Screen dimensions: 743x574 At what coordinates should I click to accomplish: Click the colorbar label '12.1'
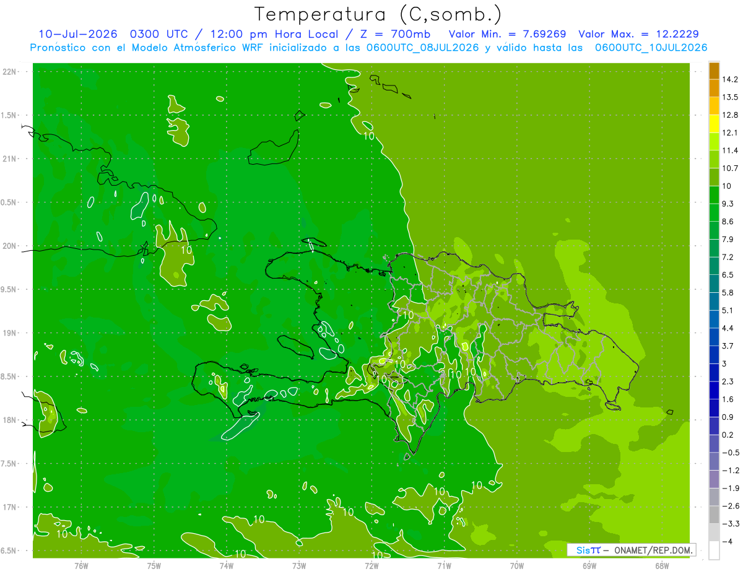pos(731,133)
